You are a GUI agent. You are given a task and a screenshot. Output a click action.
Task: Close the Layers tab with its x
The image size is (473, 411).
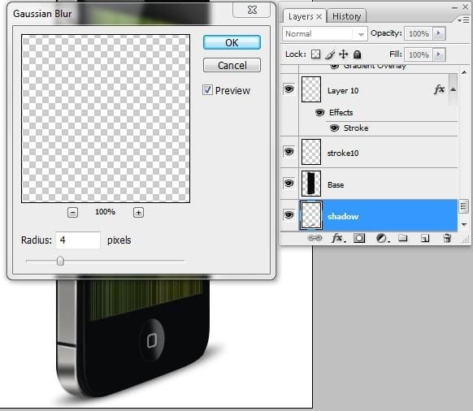[319, 17]
